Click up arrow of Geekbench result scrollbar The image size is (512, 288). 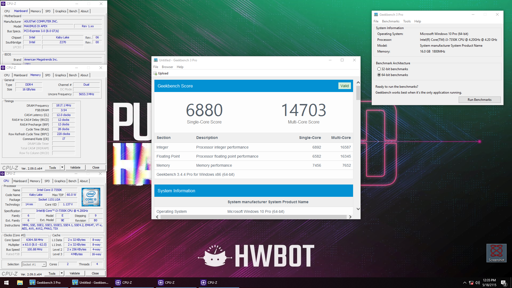pos(358,83)
